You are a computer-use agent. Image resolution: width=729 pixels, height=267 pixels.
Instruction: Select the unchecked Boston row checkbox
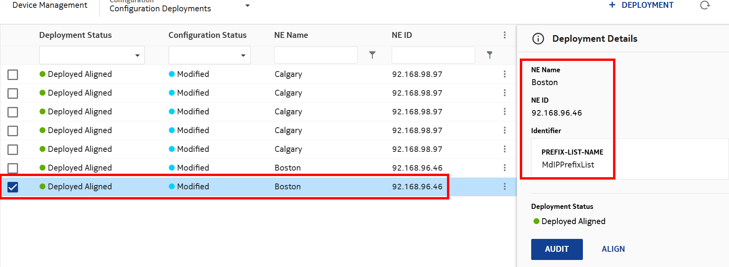(x=13, y=168)
